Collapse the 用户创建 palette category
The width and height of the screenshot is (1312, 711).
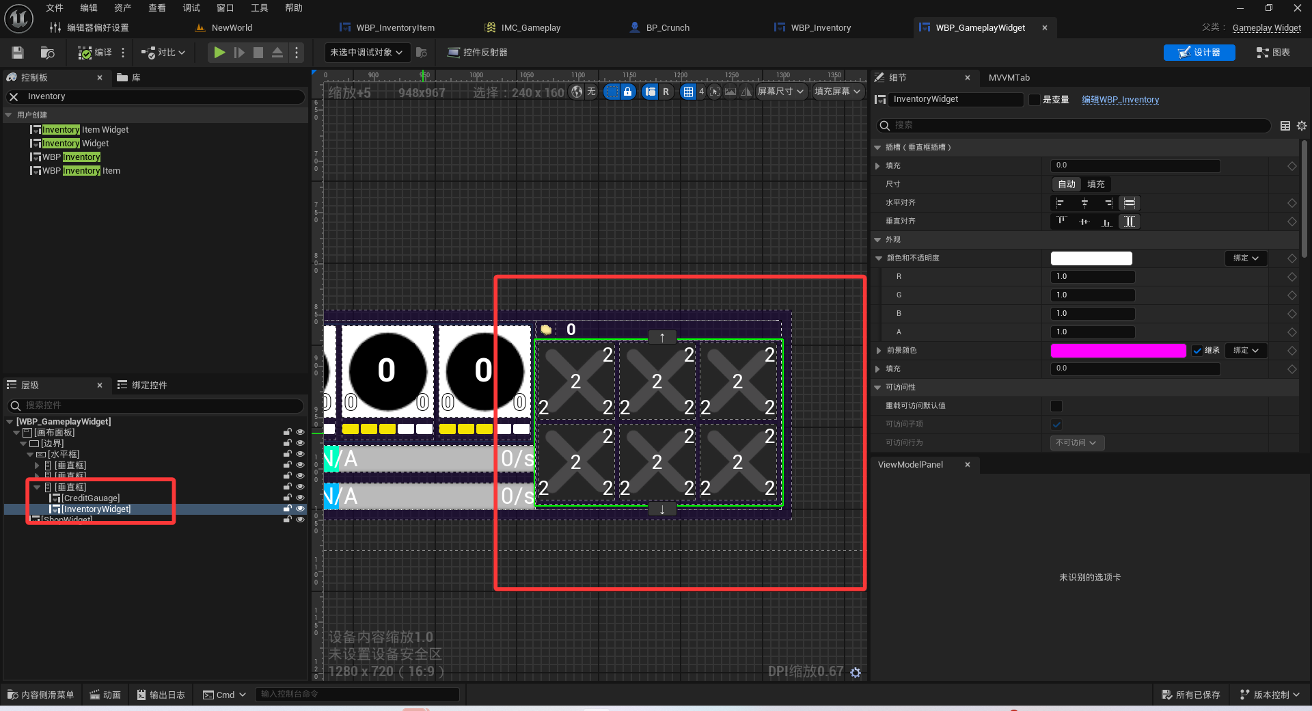click(x=9, y=116)
